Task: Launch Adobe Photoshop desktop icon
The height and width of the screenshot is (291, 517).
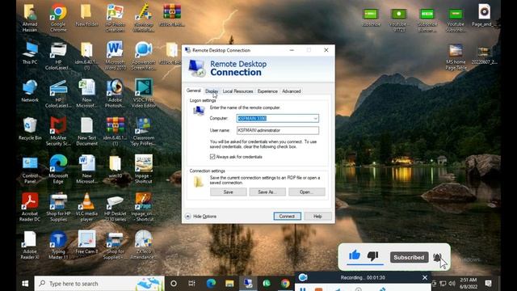Action: (x=115, y=94)
